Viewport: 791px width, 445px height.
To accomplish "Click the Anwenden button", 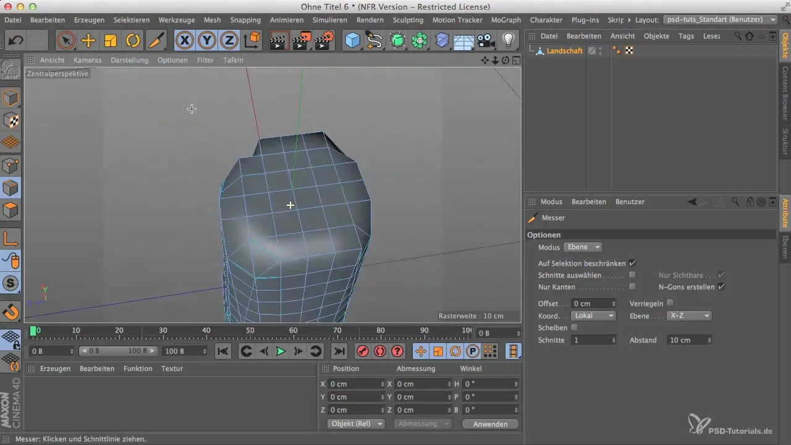I will click(490, 424).
